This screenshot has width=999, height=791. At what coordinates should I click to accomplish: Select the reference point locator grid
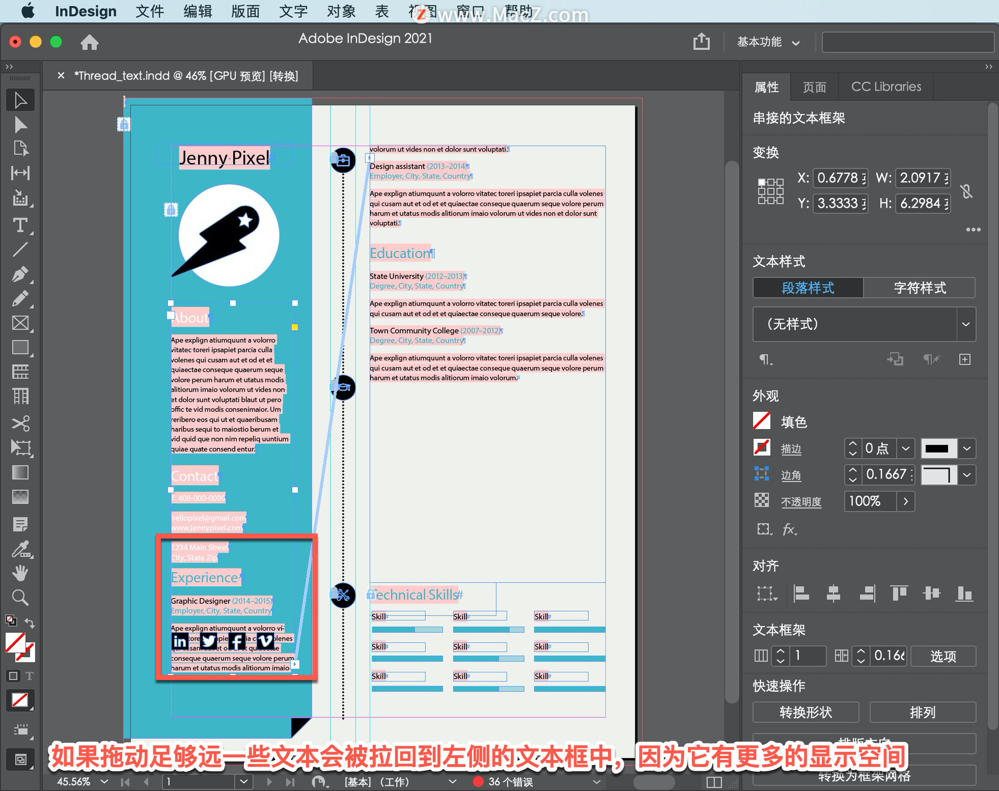pyautogui.click(x=770, y=191)
